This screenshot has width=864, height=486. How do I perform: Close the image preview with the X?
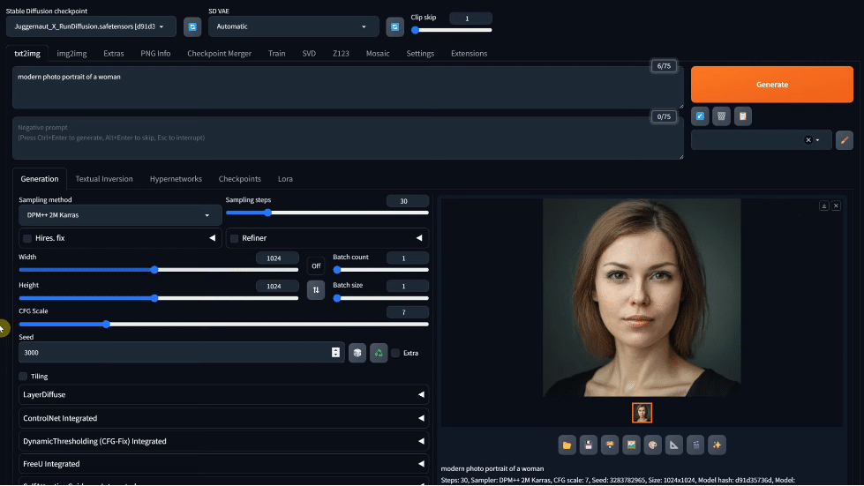[x=836, y=206]
